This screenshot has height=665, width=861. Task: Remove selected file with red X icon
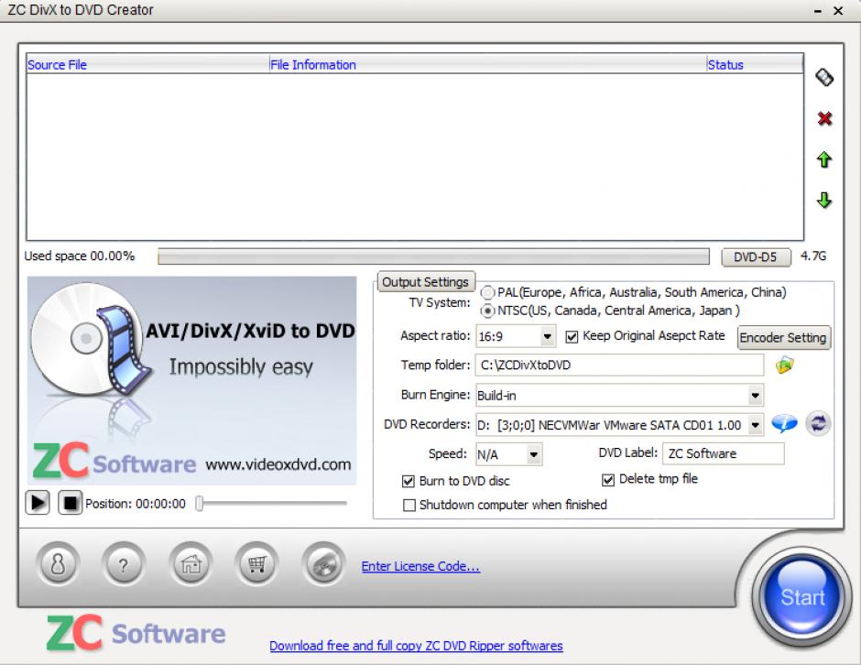(823, 119)
